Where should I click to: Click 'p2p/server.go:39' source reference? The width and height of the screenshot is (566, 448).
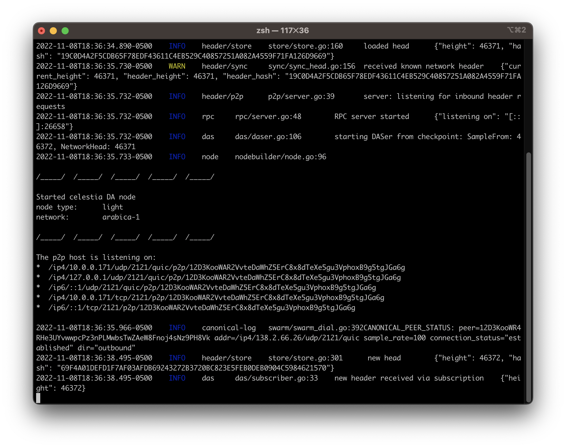click(x=301, y=96)
